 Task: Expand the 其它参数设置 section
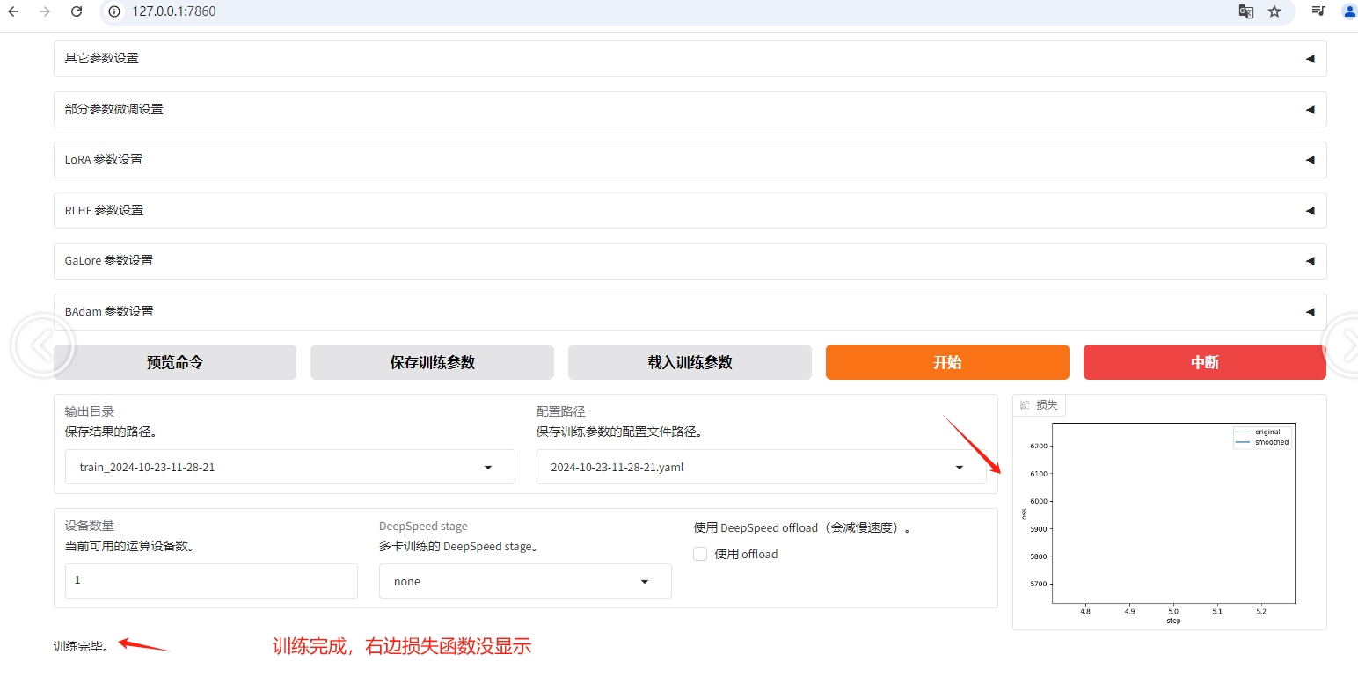point(690,59)
